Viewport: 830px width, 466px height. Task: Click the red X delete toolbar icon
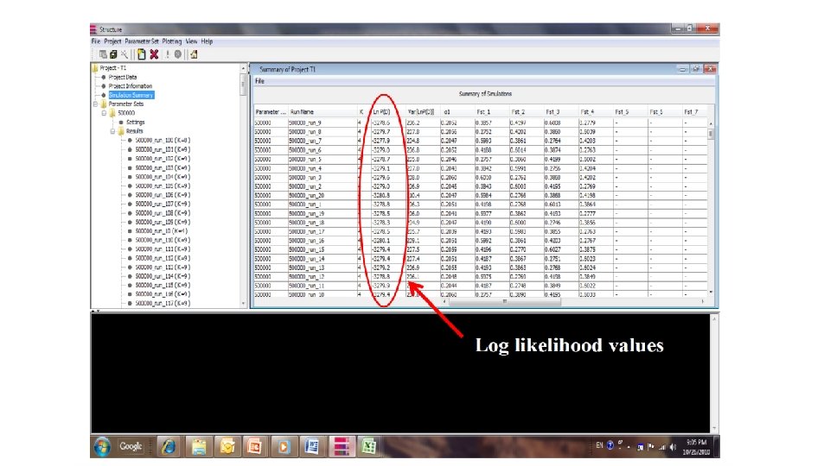pyautogui.click(x=154, y=54)
